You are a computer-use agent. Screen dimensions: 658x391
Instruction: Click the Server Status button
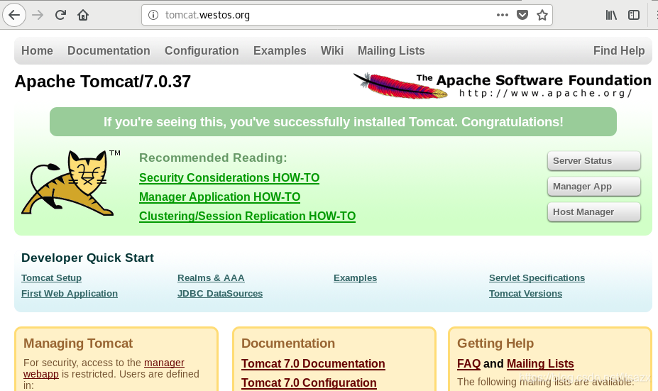[594, 161]
